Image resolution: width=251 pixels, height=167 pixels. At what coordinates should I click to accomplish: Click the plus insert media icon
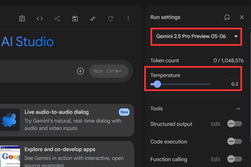(80, 71)
